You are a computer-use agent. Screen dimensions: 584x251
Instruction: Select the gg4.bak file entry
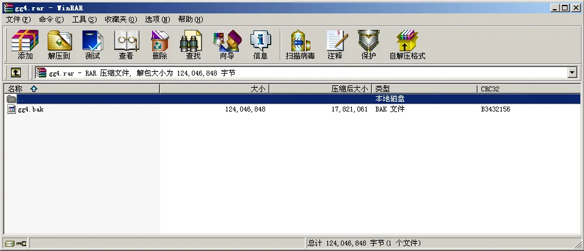pos(31,110)
